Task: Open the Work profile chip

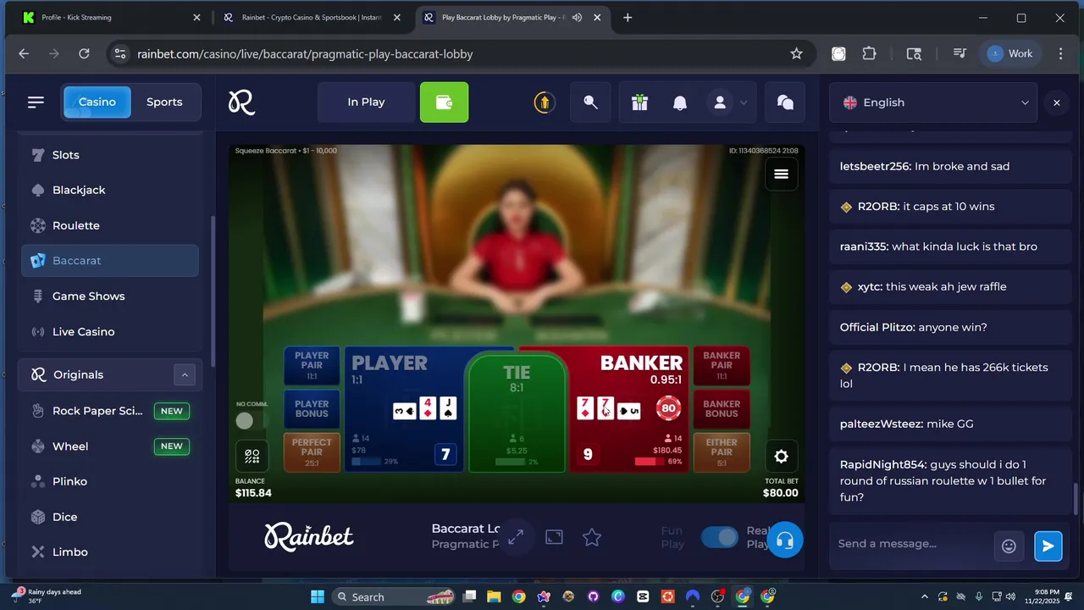Action: pos(1010,53)
